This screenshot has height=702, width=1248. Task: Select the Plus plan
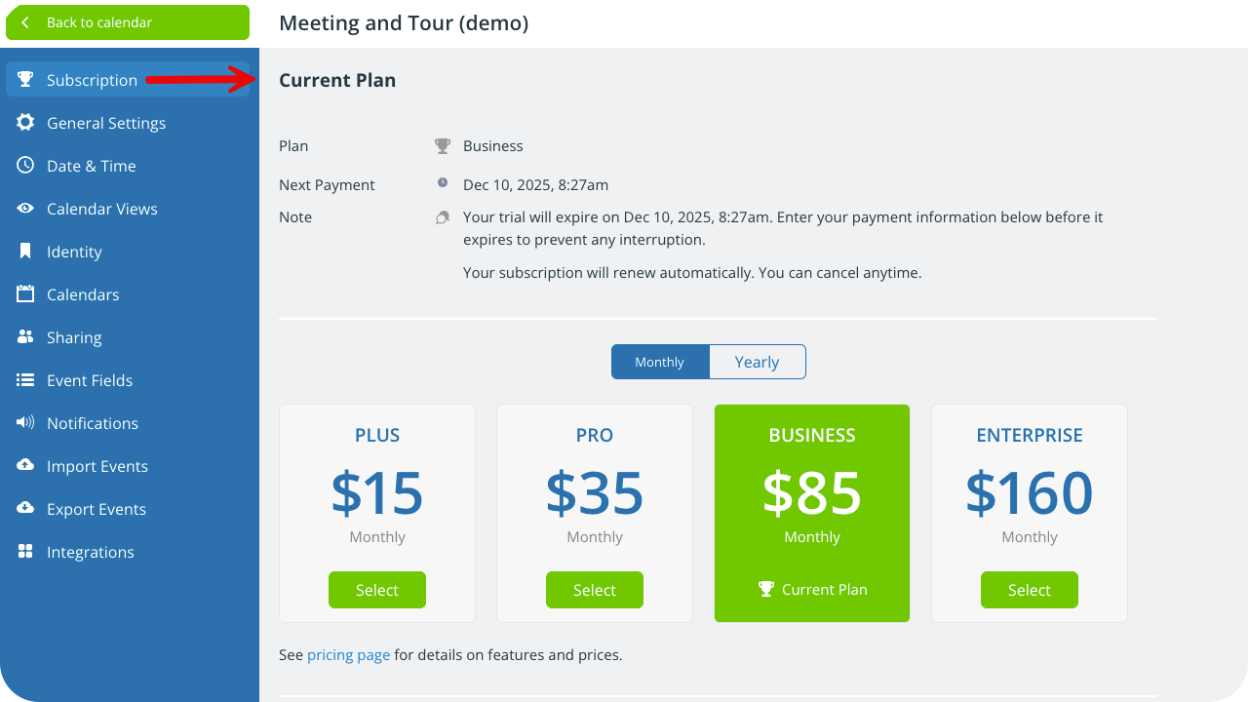[x=377, y=590]
